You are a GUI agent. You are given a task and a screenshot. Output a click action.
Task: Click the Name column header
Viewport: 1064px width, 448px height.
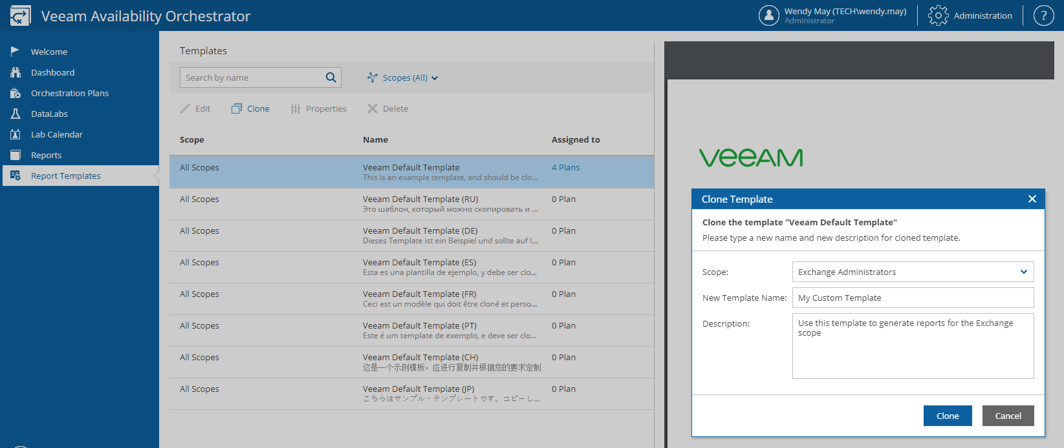[x=375, y=139]
